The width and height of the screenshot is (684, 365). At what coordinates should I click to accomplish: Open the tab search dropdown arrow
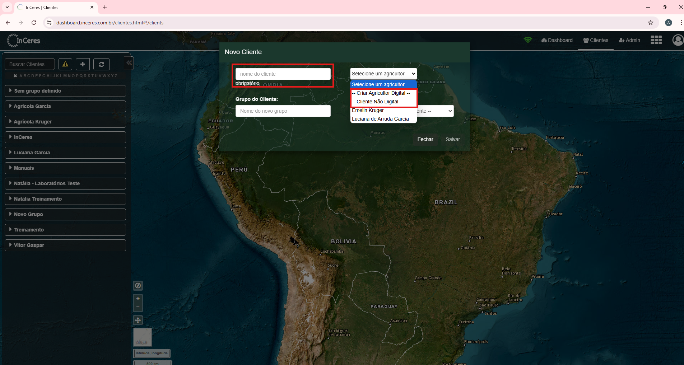coord(7,7)
